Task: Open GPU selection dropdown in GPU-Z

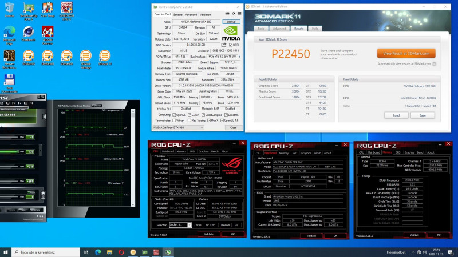Action: coord(178,128)
